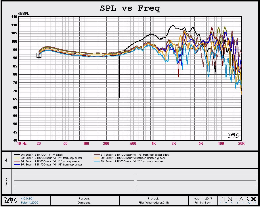Click the 'SPL vs Freq' graph title

coord(130,8)
